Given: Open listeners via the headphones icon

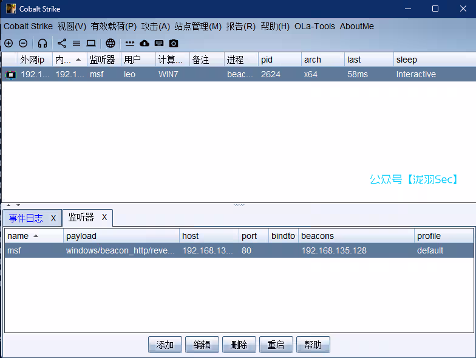Looking at the screenshot, I should 42,43.
